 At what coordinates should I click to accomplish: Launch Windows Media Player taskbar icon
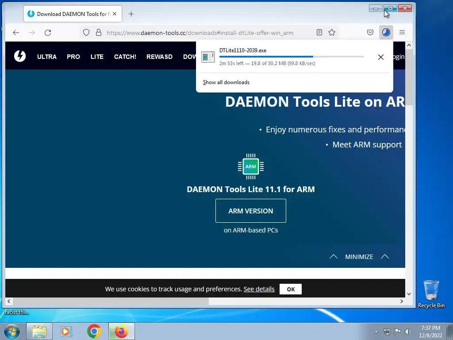(x=66, y=331)
